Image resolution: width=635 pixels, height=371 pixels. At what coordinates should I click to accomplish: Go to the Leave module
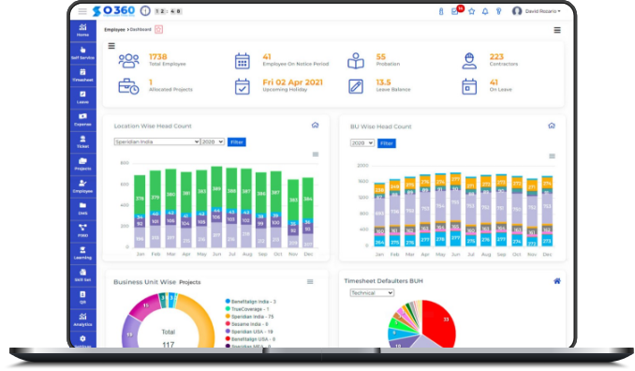click(83, 97)
